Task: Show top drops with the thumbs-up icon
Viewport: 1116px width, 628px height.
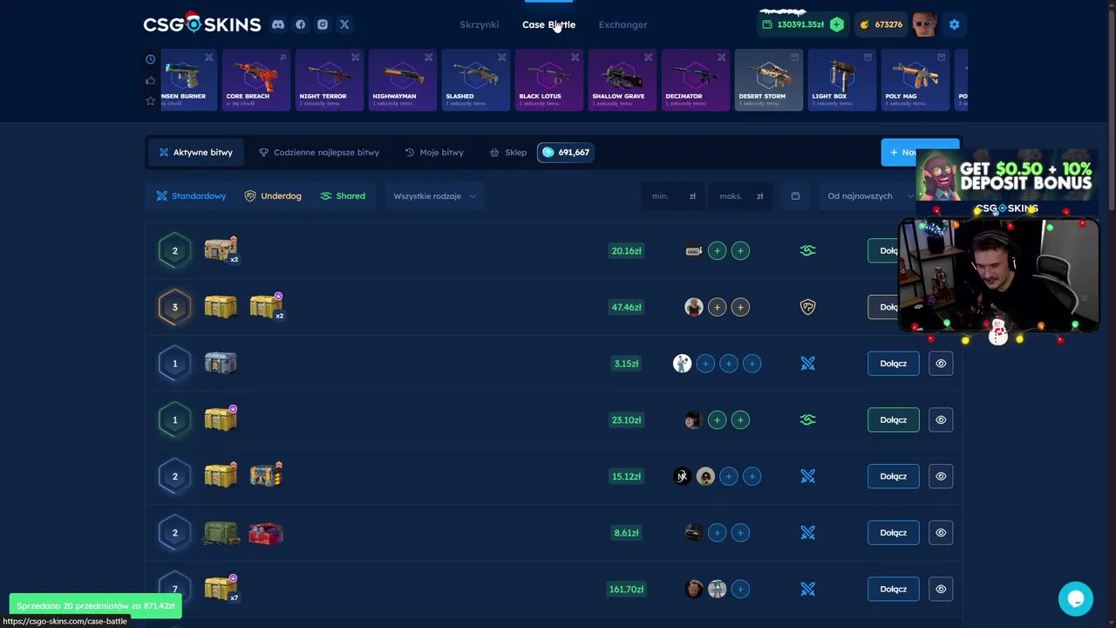Action: click(x=150, y=80)
